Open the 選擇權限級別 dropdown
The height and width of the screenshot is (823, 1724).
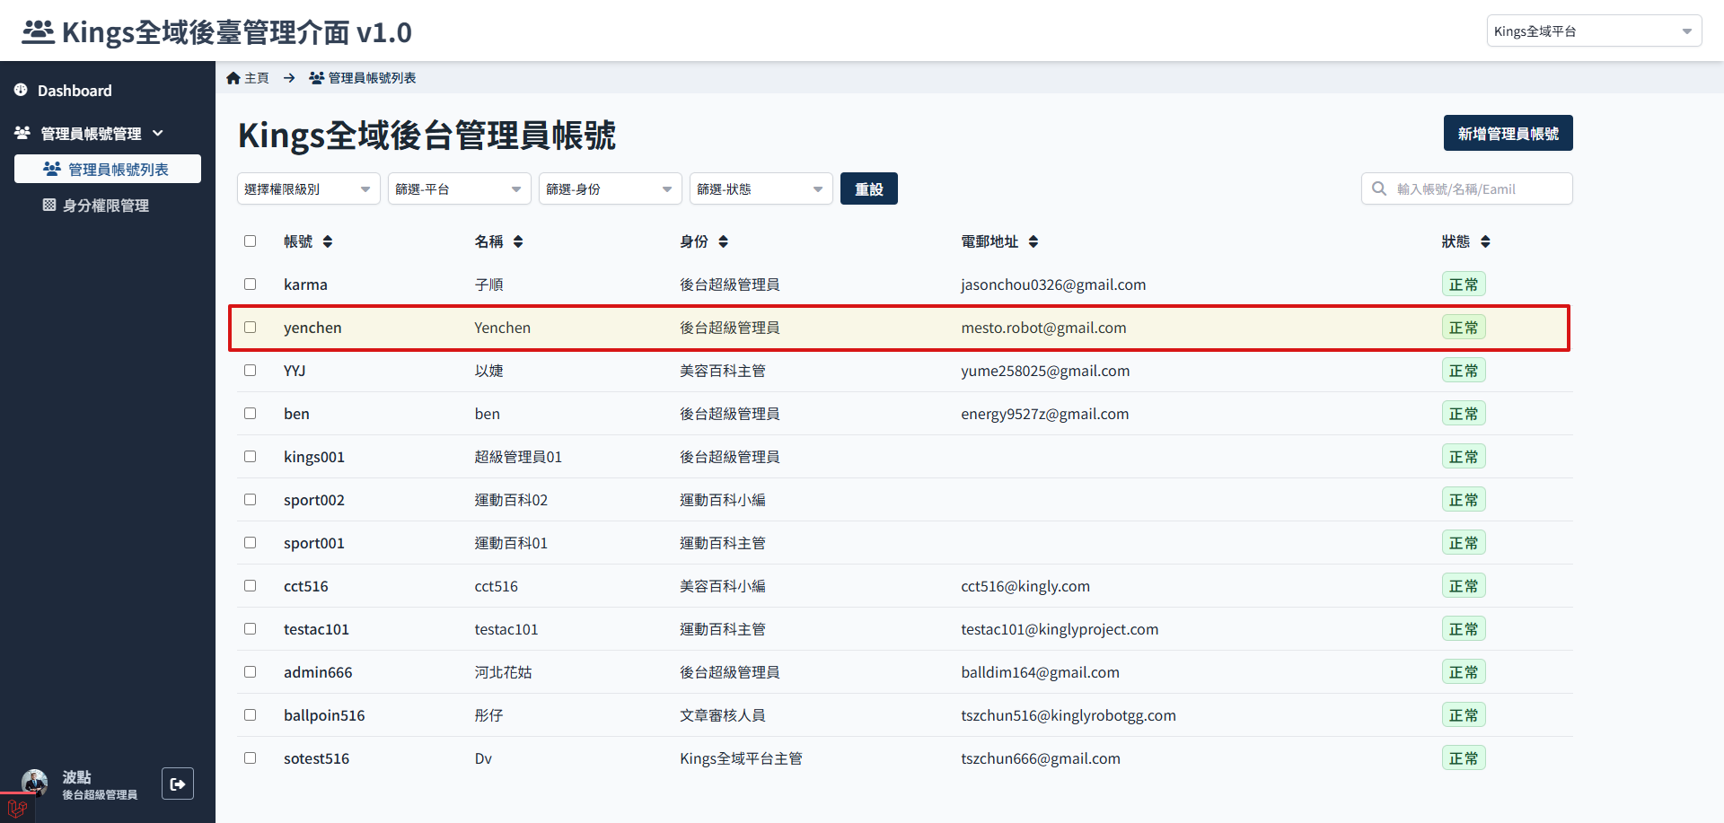[309, 188]
